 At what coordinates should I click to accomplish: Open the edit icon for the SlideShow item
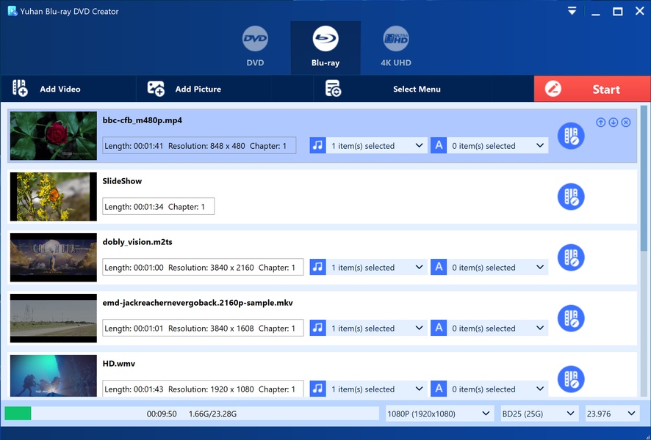click(571, 197)
